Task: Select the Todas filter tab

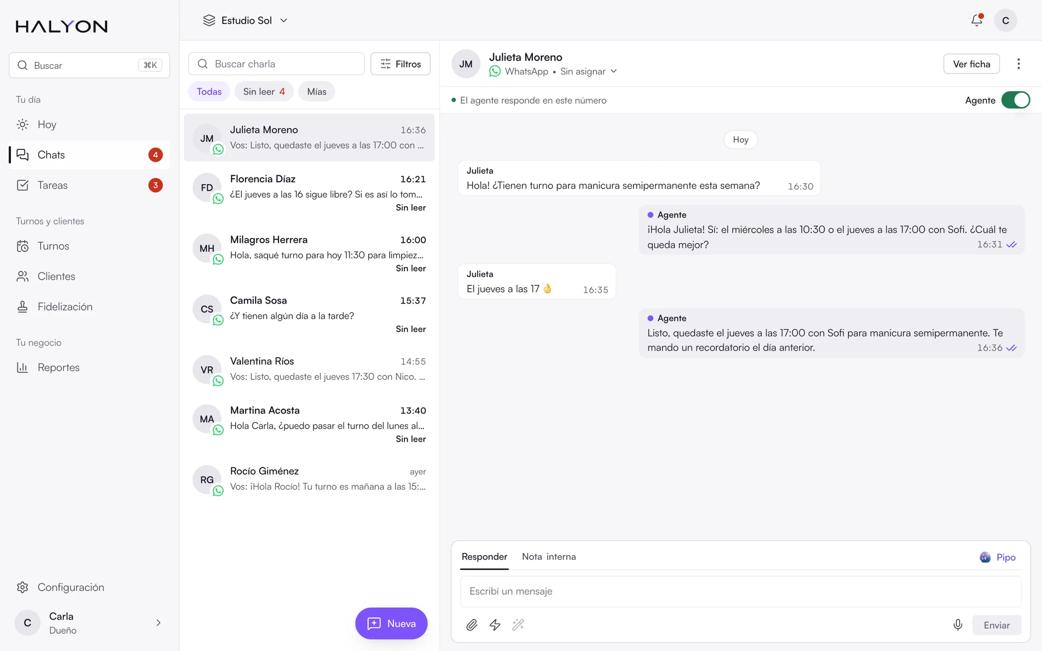Action: pos(209,92)
